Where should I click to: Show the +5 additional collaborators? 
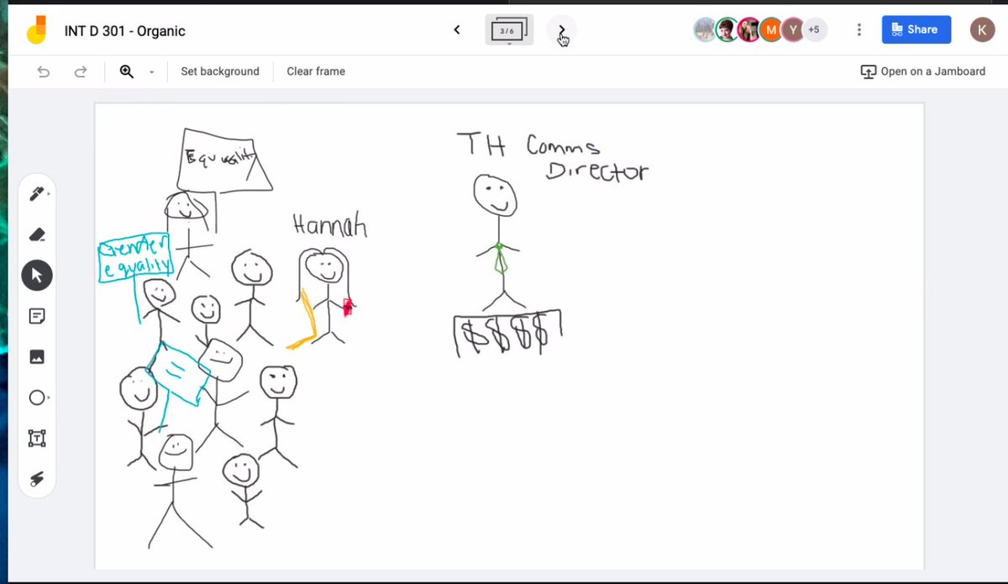tap(814, 30)
